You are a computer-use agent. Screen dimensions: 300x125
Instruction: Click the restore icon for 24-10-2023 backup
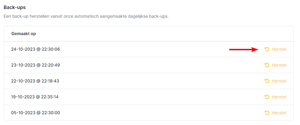tap(267, 49)
